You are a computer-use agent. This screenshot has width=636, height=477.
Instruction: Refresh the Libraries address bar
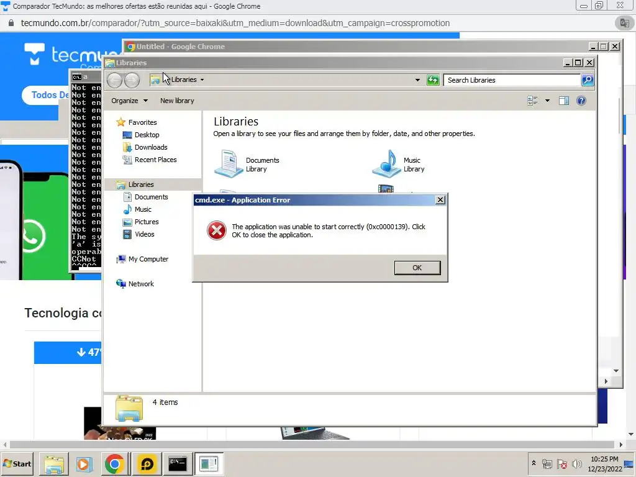pos(433,80)
